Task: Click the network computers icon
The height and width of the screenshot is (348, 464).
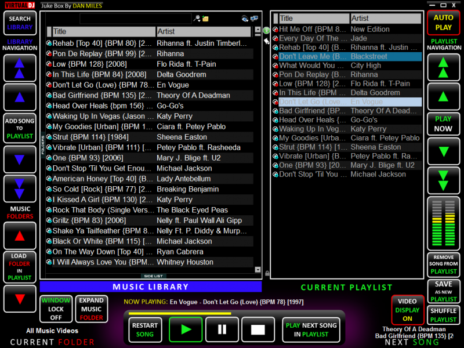Action: (254, 19)
